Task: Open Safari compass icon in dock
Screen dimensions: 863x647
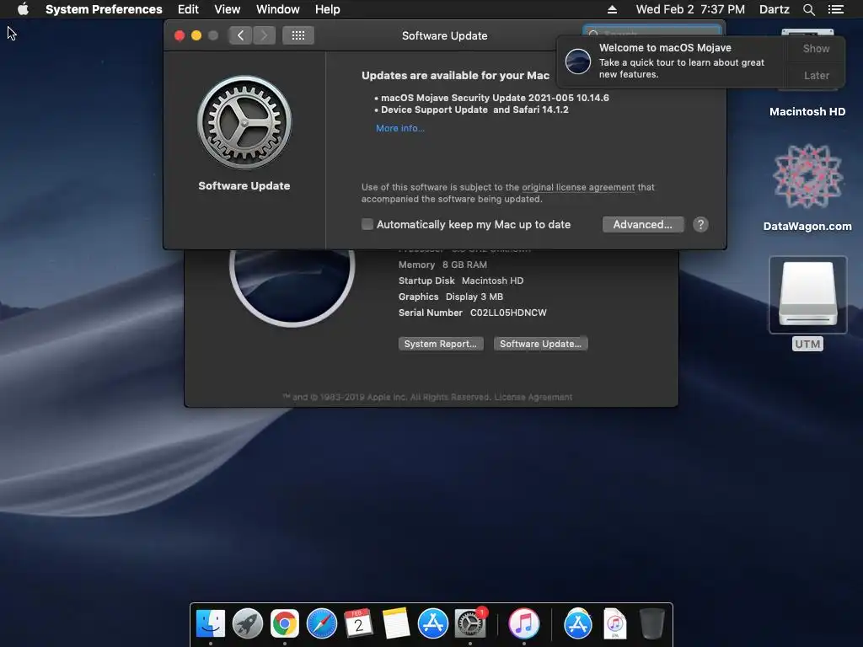Action: 321,624
